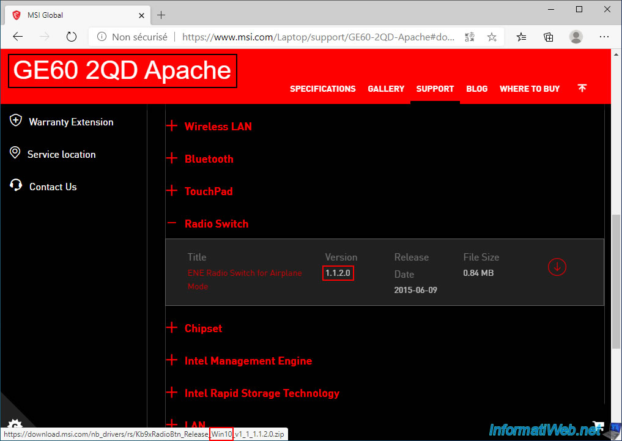
Task: Close the MSI Global tab
Action: (142, 15)
